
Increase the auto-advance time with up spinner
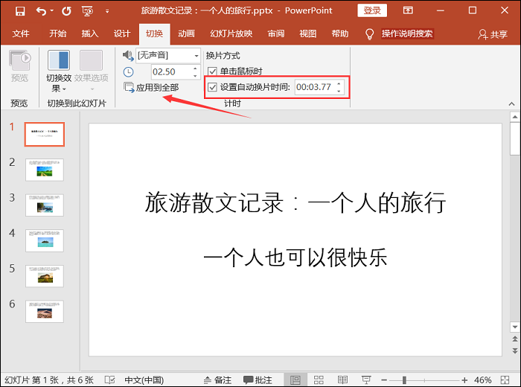(x=339, y=83)
